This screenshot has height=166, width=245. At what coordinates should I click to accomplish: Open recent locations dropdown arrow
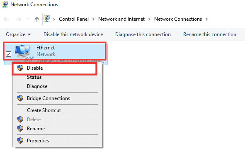[28, 19]
